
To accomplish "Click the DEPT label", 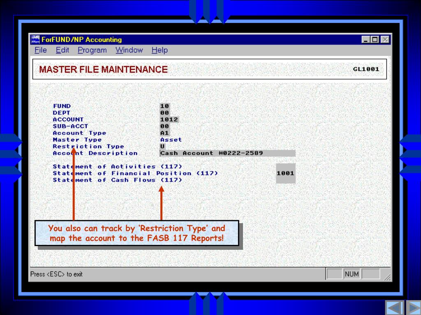I will tap(62, 113).
